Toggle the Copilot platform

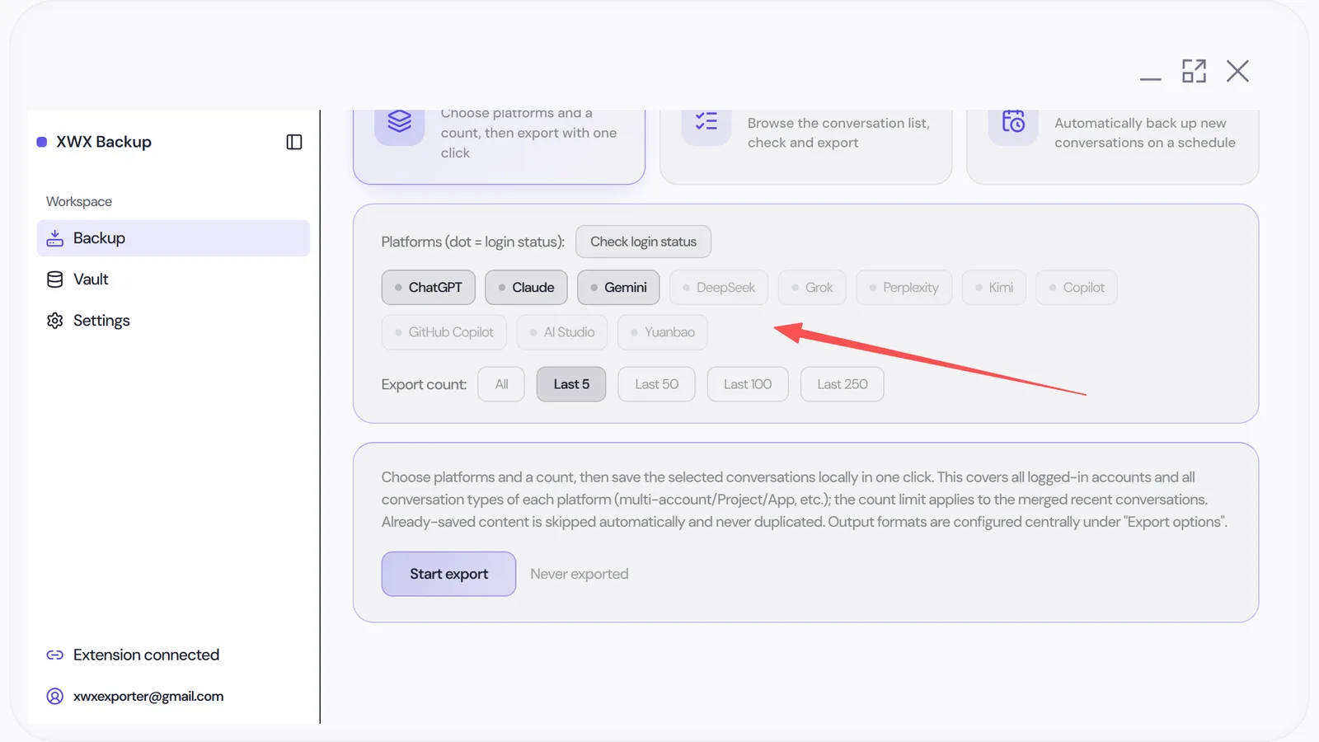tap(1077, 288)
